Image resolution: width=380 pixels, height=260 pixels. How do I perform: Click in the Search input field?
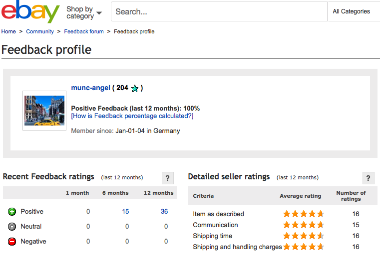click(x=219, y=11)
